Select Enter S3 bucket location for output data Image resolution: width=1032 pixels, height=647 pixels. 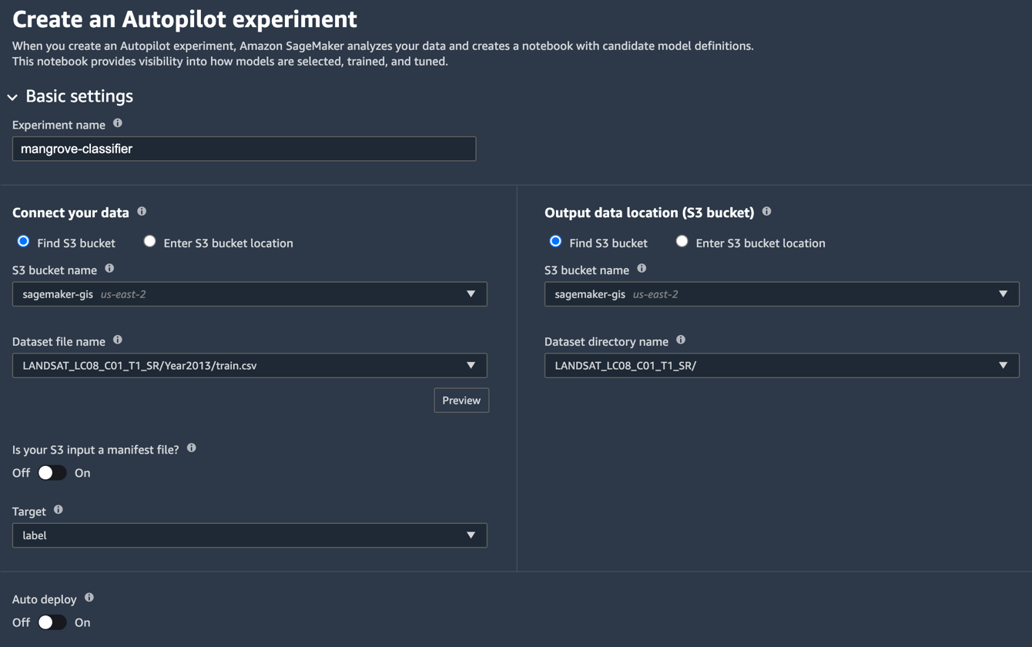682,242
